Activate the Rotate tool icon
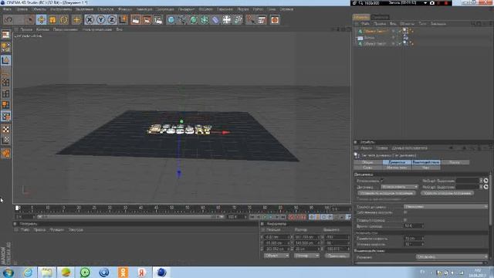Screen dimensions: 494x278 (x=63, y=20)
